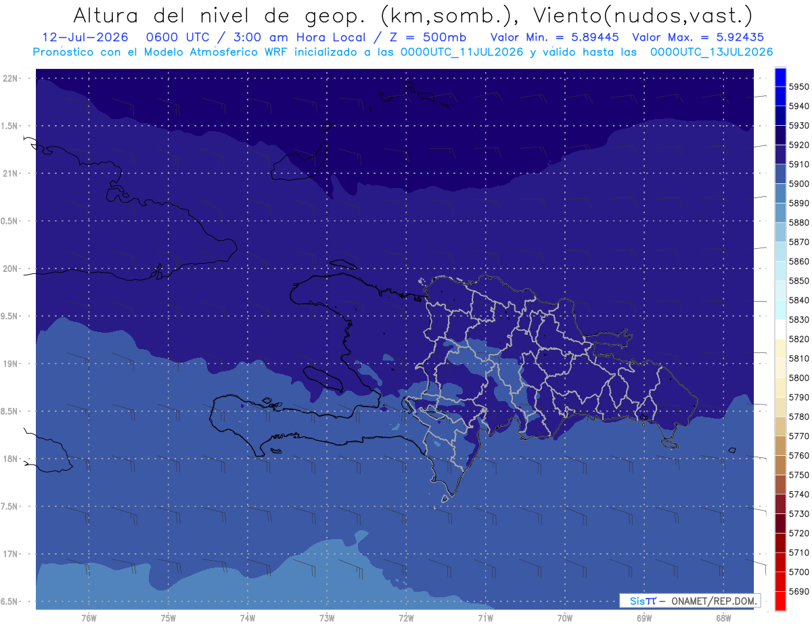
Task: Click the 5860 color scale label
Action: (x=798, y=261)
